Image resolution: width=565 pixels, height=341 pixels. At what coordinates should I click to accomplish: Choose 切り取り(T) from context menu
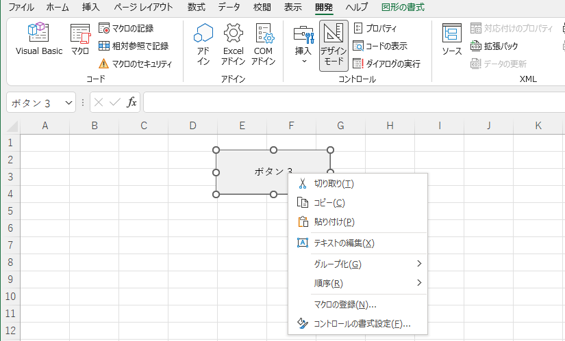(357, 184)
